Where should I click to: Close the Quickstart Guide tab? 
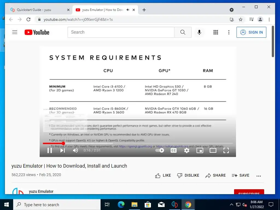[x=68, y=10]
